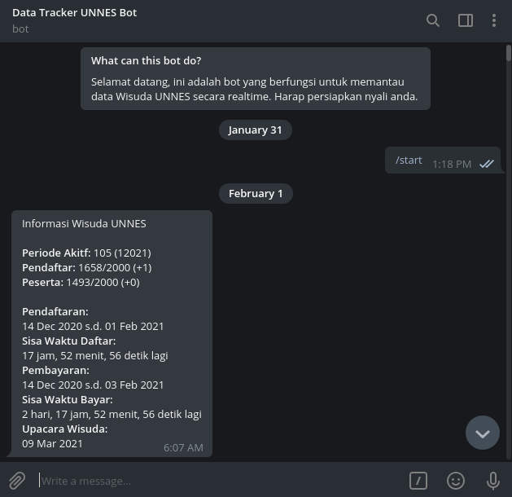Click the January 31 date badge
The height and width of the screenshot is (497, 512).
pos(255,130)
